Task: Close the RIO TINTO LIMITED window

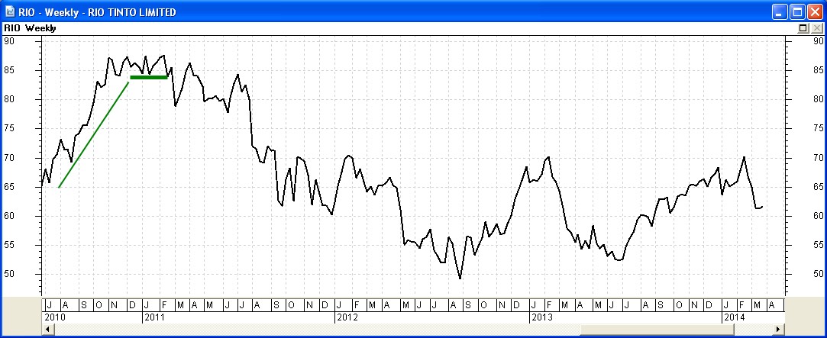Action: tap(815, 12)
